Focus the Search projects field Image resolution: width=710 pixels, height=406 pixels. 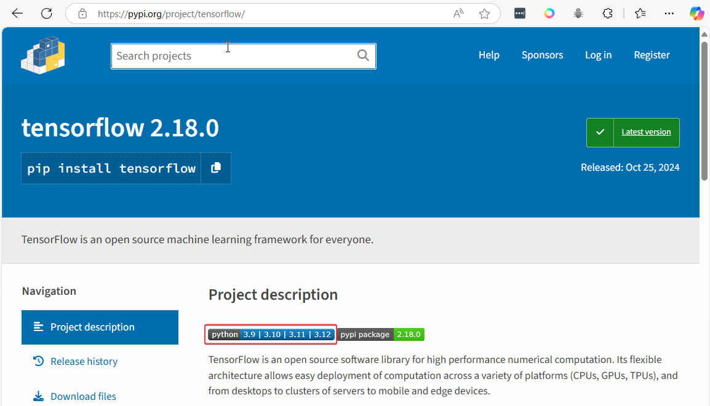[x=244, y=56]
